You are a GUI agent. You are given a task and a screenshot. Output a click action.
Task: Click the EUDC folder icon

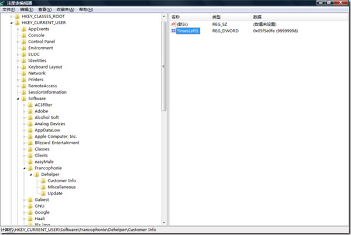click(x=24, y=55)
